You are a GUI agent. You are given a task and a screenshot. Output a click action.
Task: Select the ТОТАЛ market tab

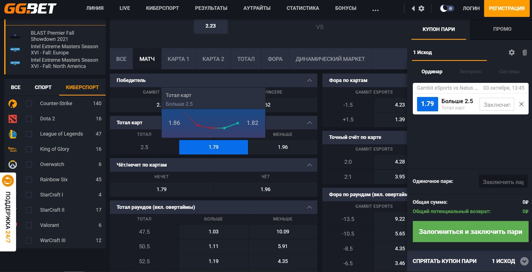click(x=246, y=59)
